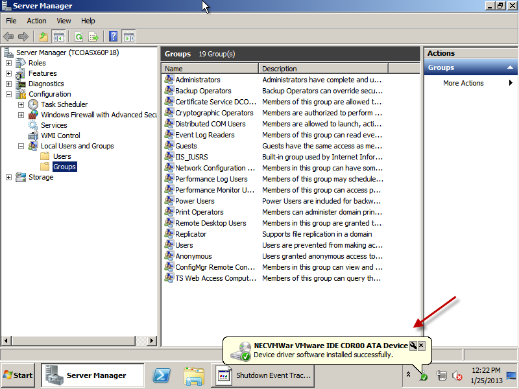Toggle Show/Hide Action Pane toolbar button
519x389 pixels.
(x=128, y=36)
